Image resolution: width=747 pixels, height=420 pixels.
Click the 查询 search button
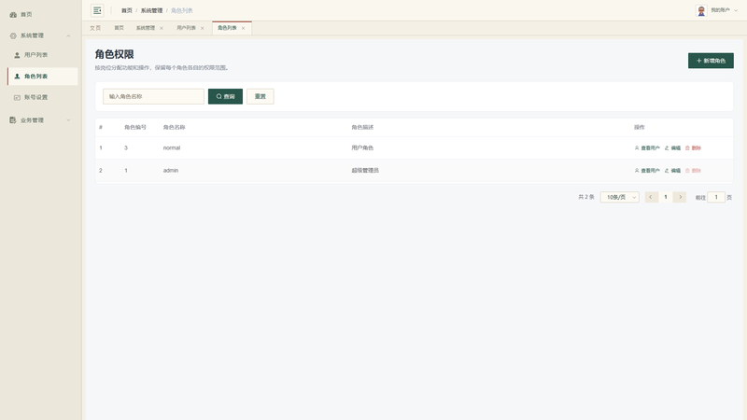(x=225, y=96)
